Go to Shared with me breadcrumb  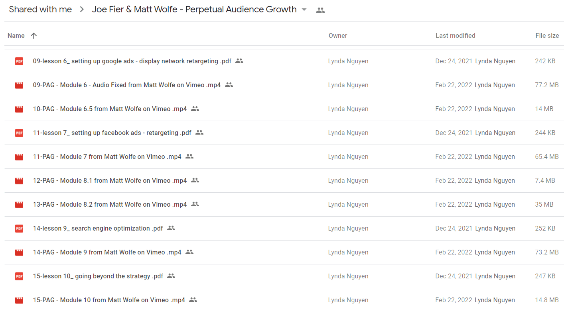pos(40,10)
